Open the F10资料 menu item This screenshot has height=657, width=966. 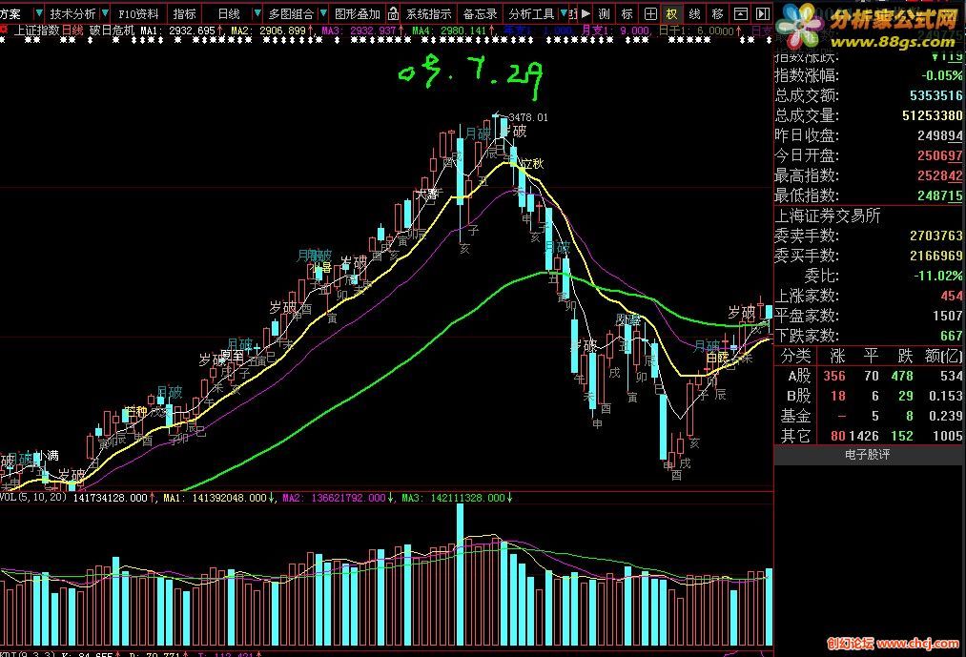[138, 13]
